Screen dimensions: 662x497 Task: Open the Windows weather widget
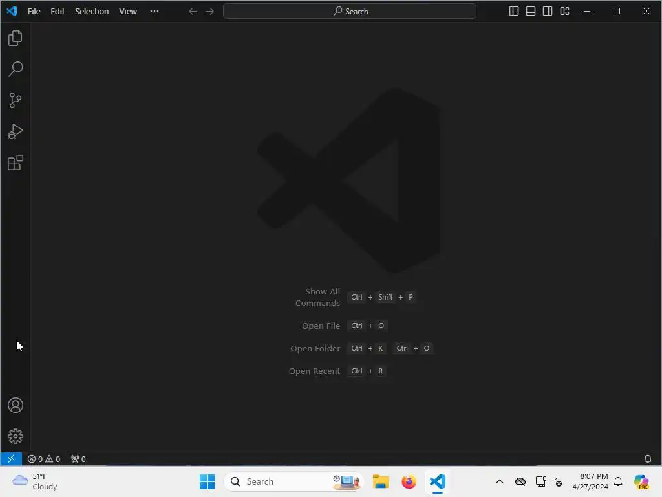click(x=35, y=481)
